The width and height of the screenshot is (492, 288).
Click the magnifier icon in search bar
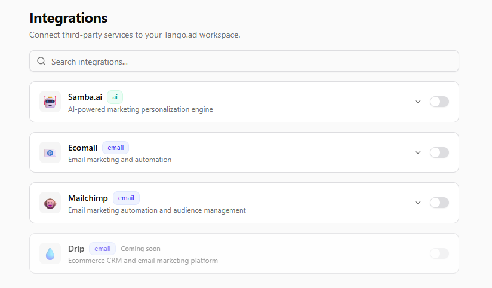coord(41,61)
